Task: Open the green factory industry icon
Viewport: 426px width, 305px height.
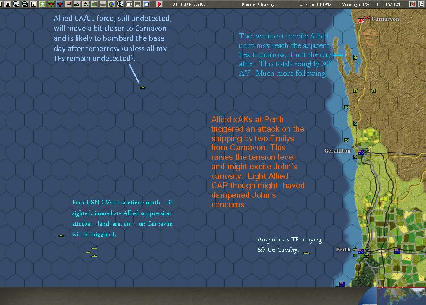Action: (x=94, y=4)
